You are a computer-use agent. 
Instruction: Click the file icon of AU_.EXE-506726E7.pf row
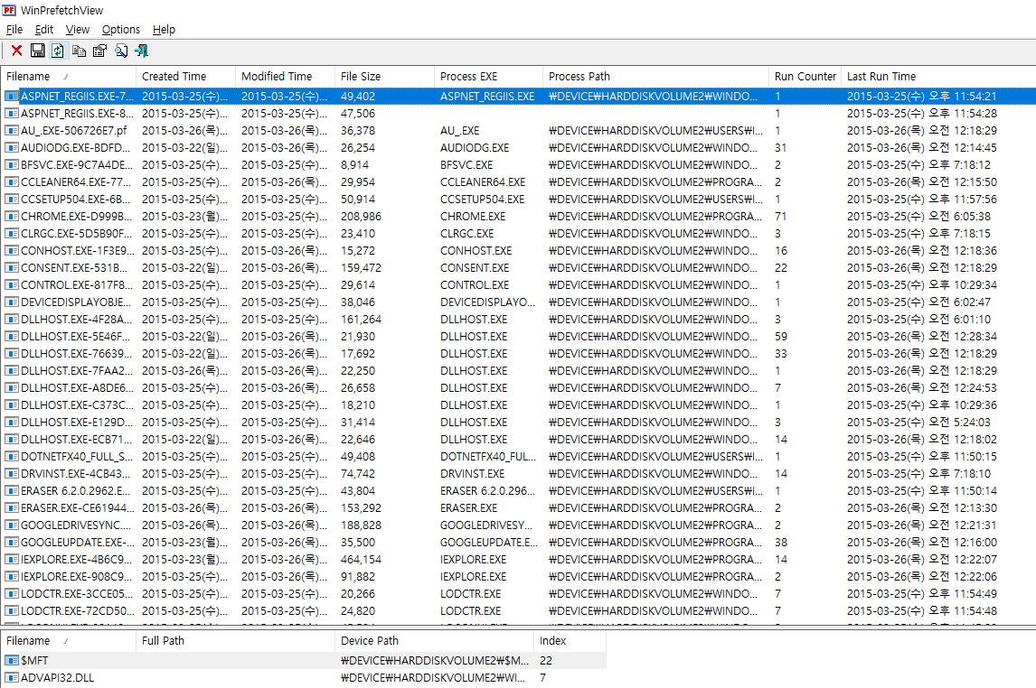click(x=11, y=131)
